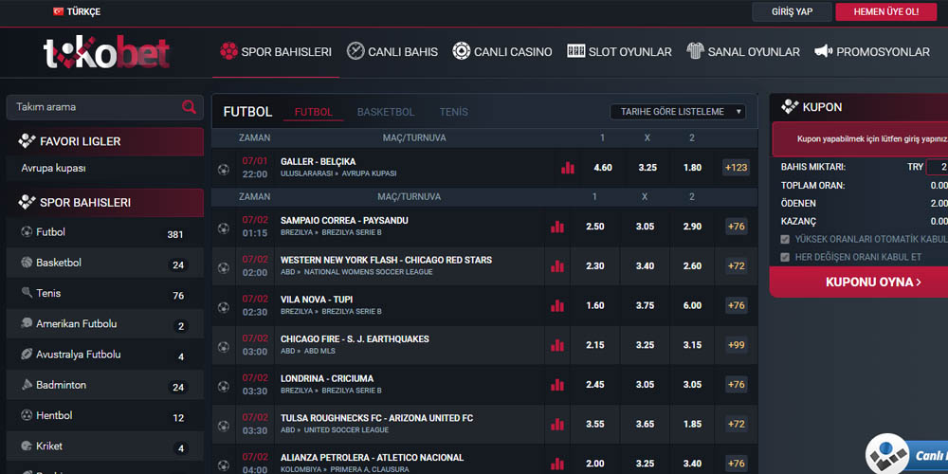Select the Futbol tab in match list
Viewport: 948px width, 474px height.
[x=313, y=113]
